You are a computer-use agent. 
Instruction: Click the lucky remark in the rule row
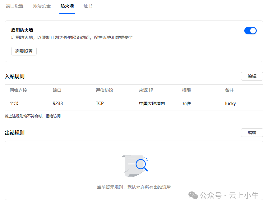point(230,103)
